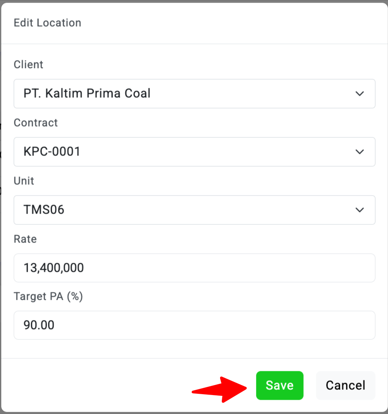Click the Rate field label

coord(25,239)
